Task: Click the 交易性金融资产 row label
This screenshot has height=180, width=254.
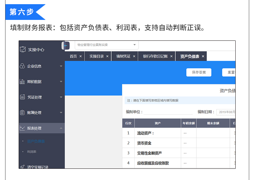Action: [150, 153]
